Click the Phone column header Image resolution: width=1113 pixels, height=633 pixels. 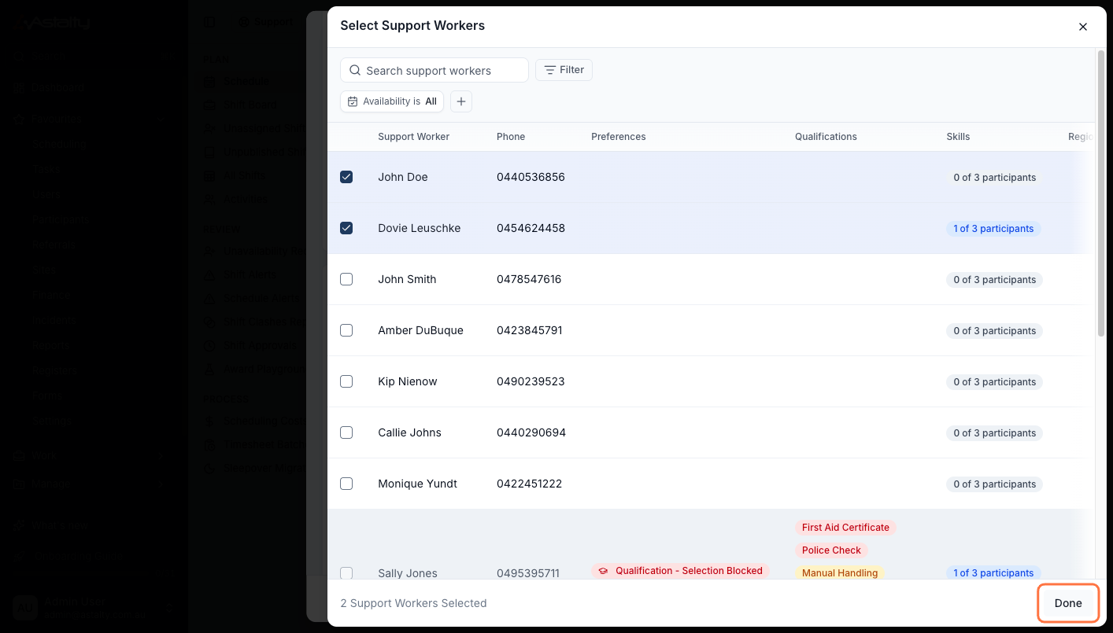511,137
